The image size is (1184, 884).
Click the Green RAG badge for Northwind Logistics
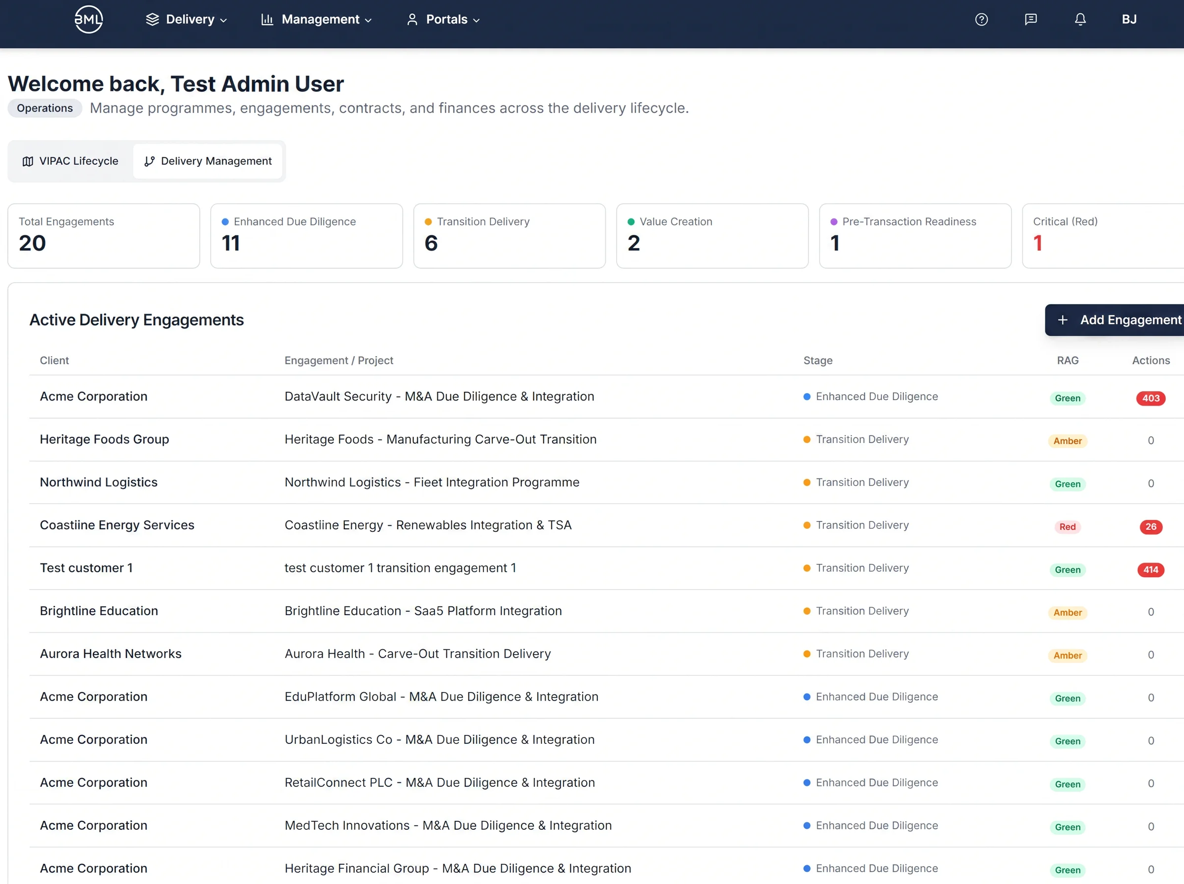pos(1068,484)
